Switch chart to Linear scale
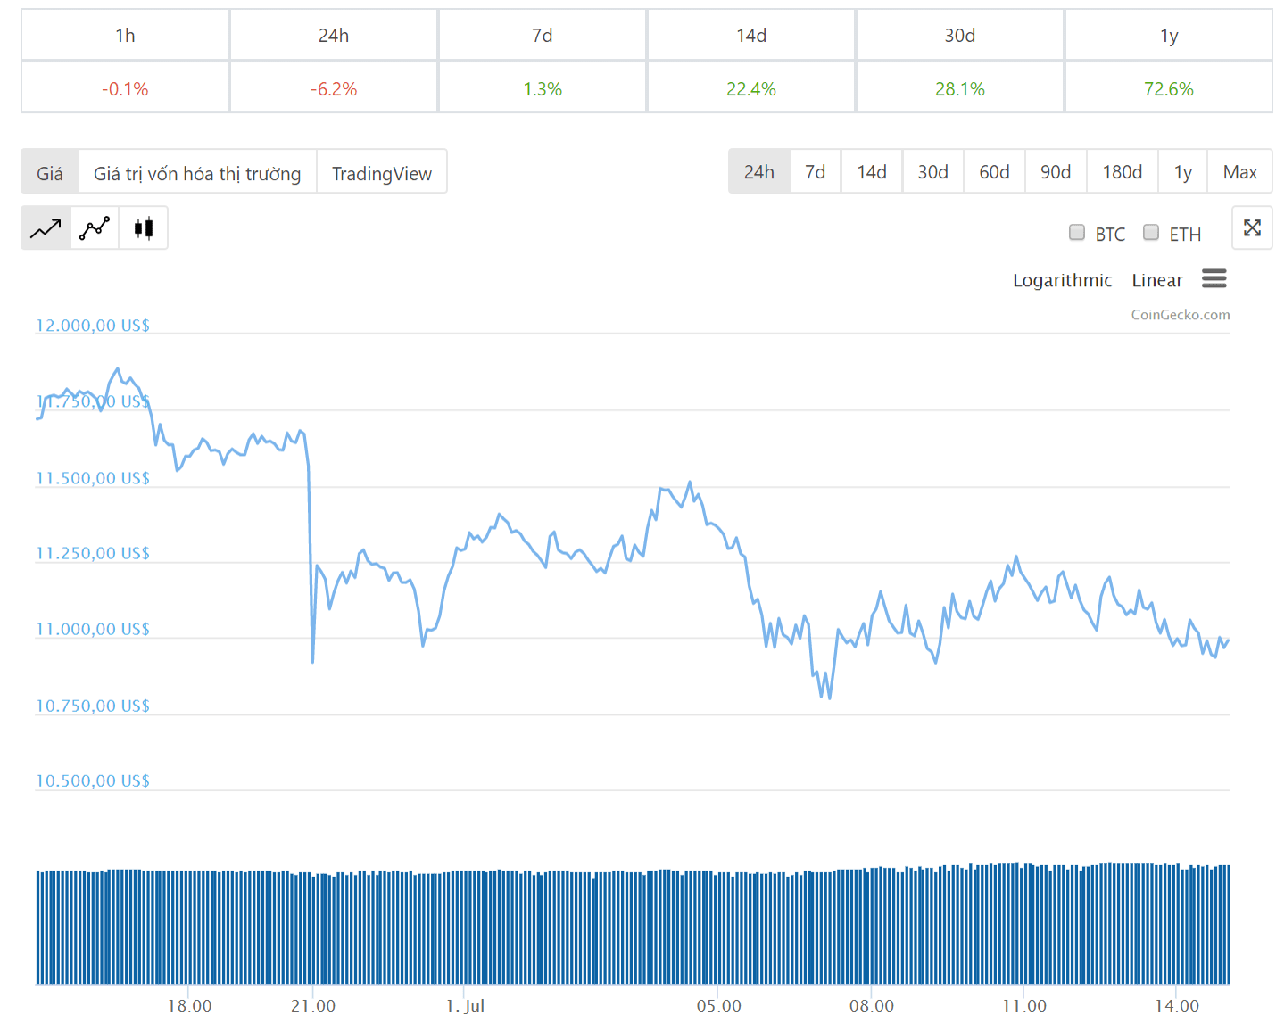Image resolution: width=1276 pixels, height=1024 pixels. pyautogui.click(x=1157, y=280)
